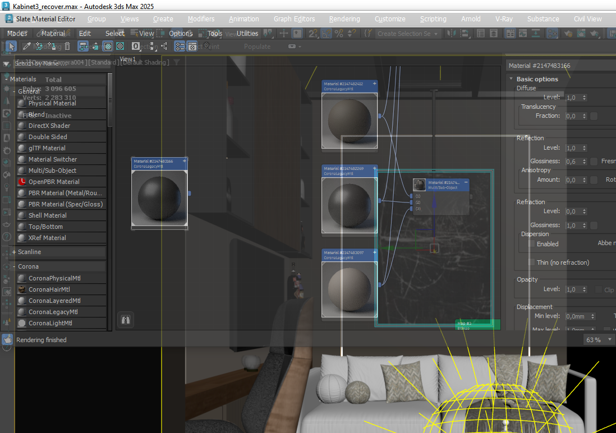Collapse the General materials group
Image resolution: width=616 pixels, height=433 pixels.
tap(14, 91)
